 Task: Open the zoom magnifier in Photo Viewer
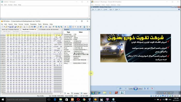(120, 89)
